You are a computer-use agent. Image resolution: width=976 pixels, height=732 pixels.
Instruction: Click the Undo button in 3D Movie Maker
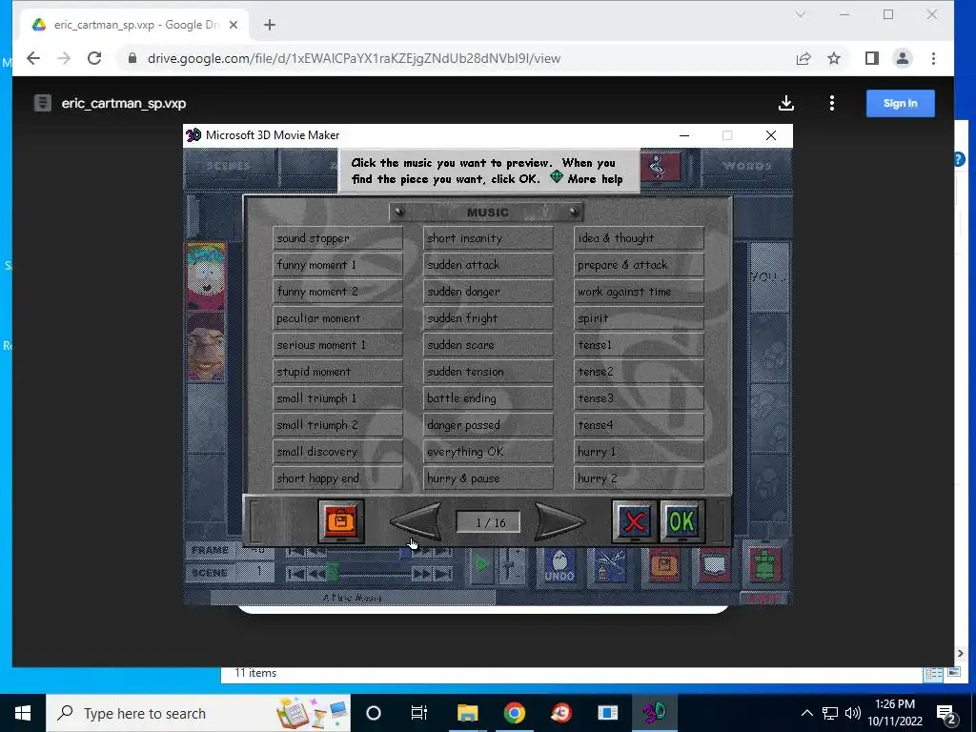tap(559, 566)
